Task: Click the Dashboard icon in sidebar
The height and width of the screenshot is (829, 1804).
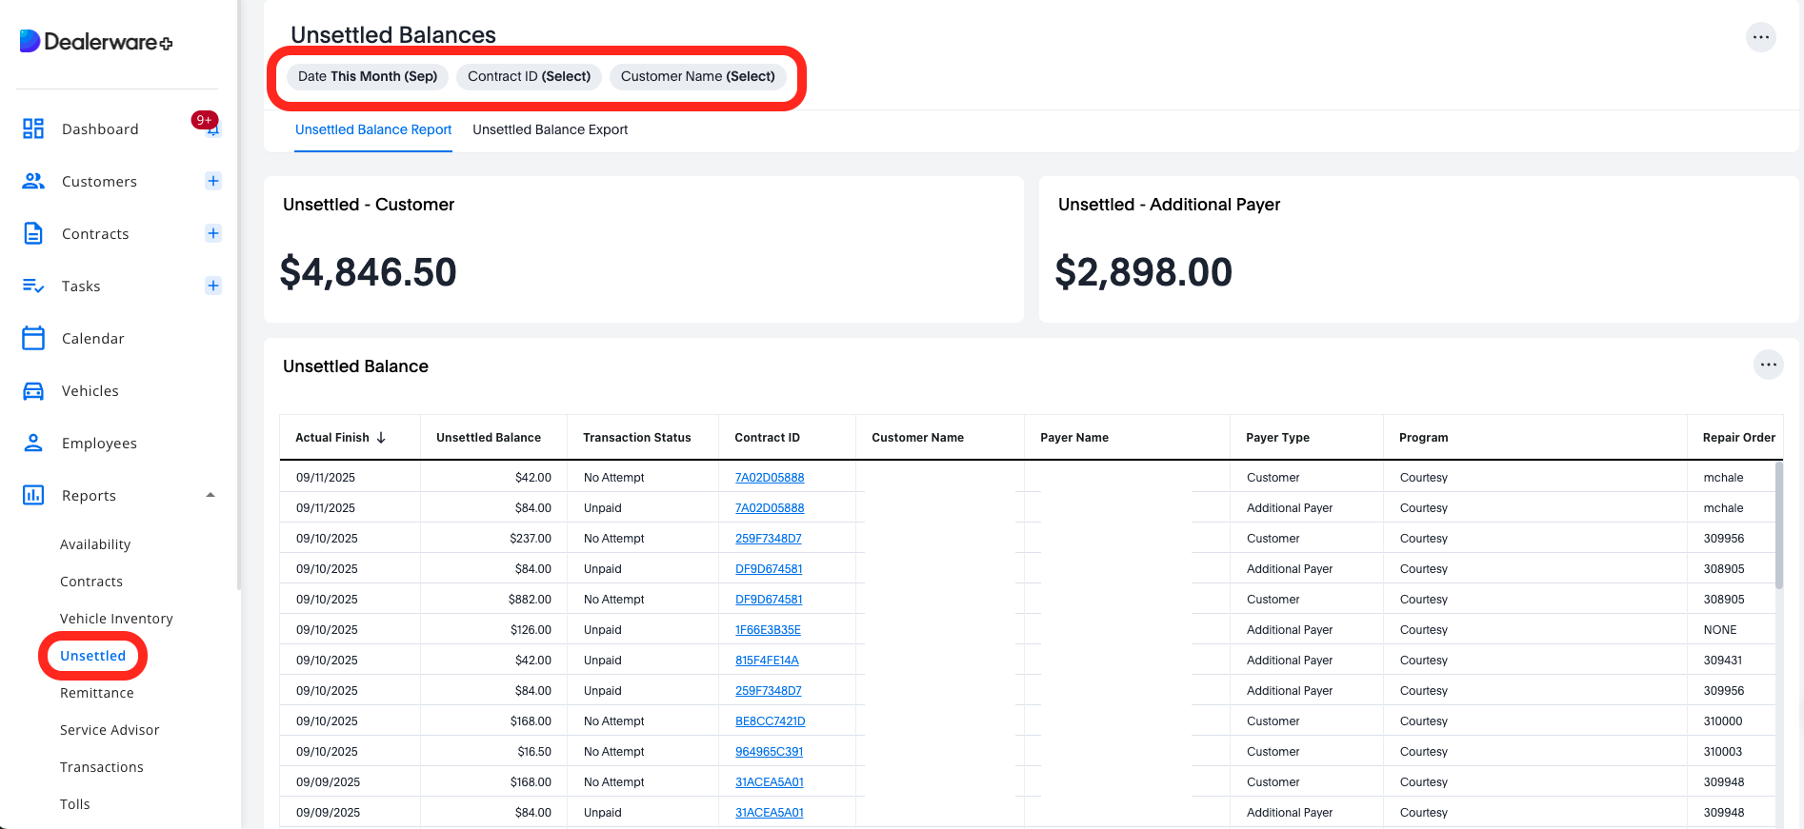Action: click(x=33, y=128)
